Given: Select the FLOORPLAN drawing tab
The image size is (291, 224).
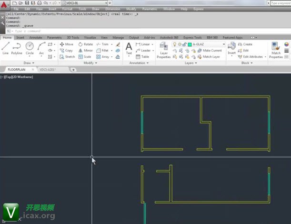Looking at the screenshot, I should [x=17, y=70].
